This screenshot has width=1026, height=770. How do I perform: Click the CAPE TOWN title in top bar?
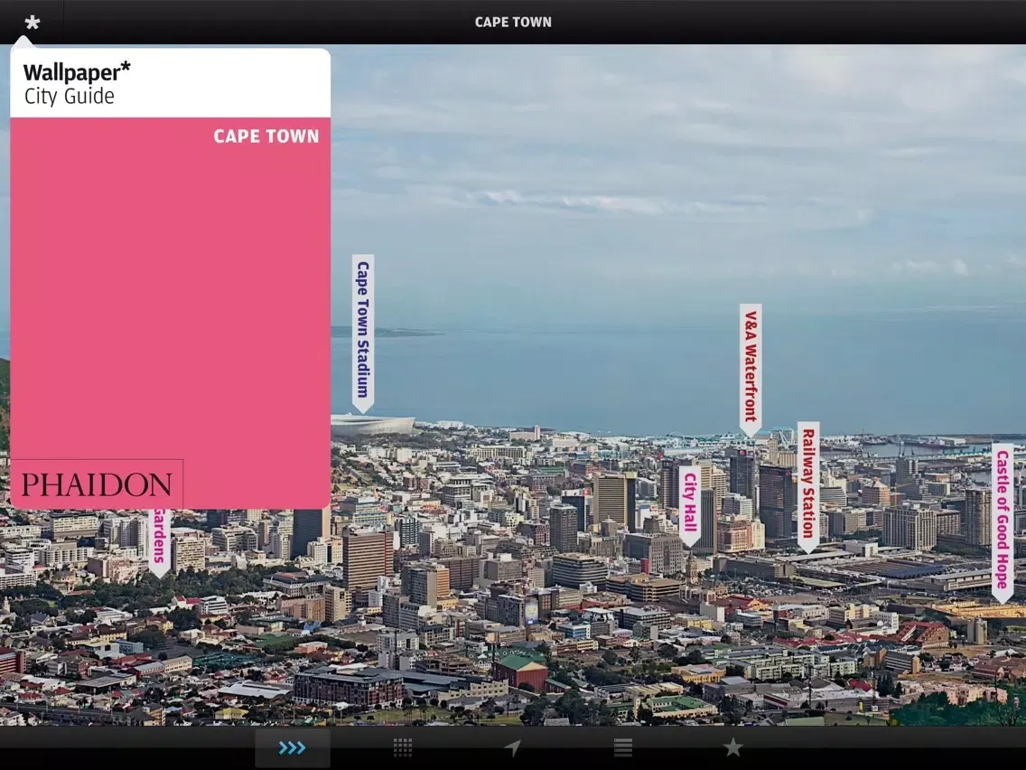[x=513, y=23]
